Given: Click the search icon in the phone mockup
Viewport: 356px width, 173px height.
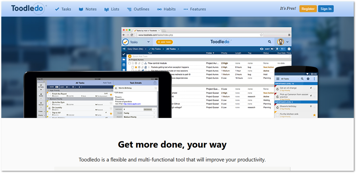Looking at the screenshot, I should pos(302,79).
